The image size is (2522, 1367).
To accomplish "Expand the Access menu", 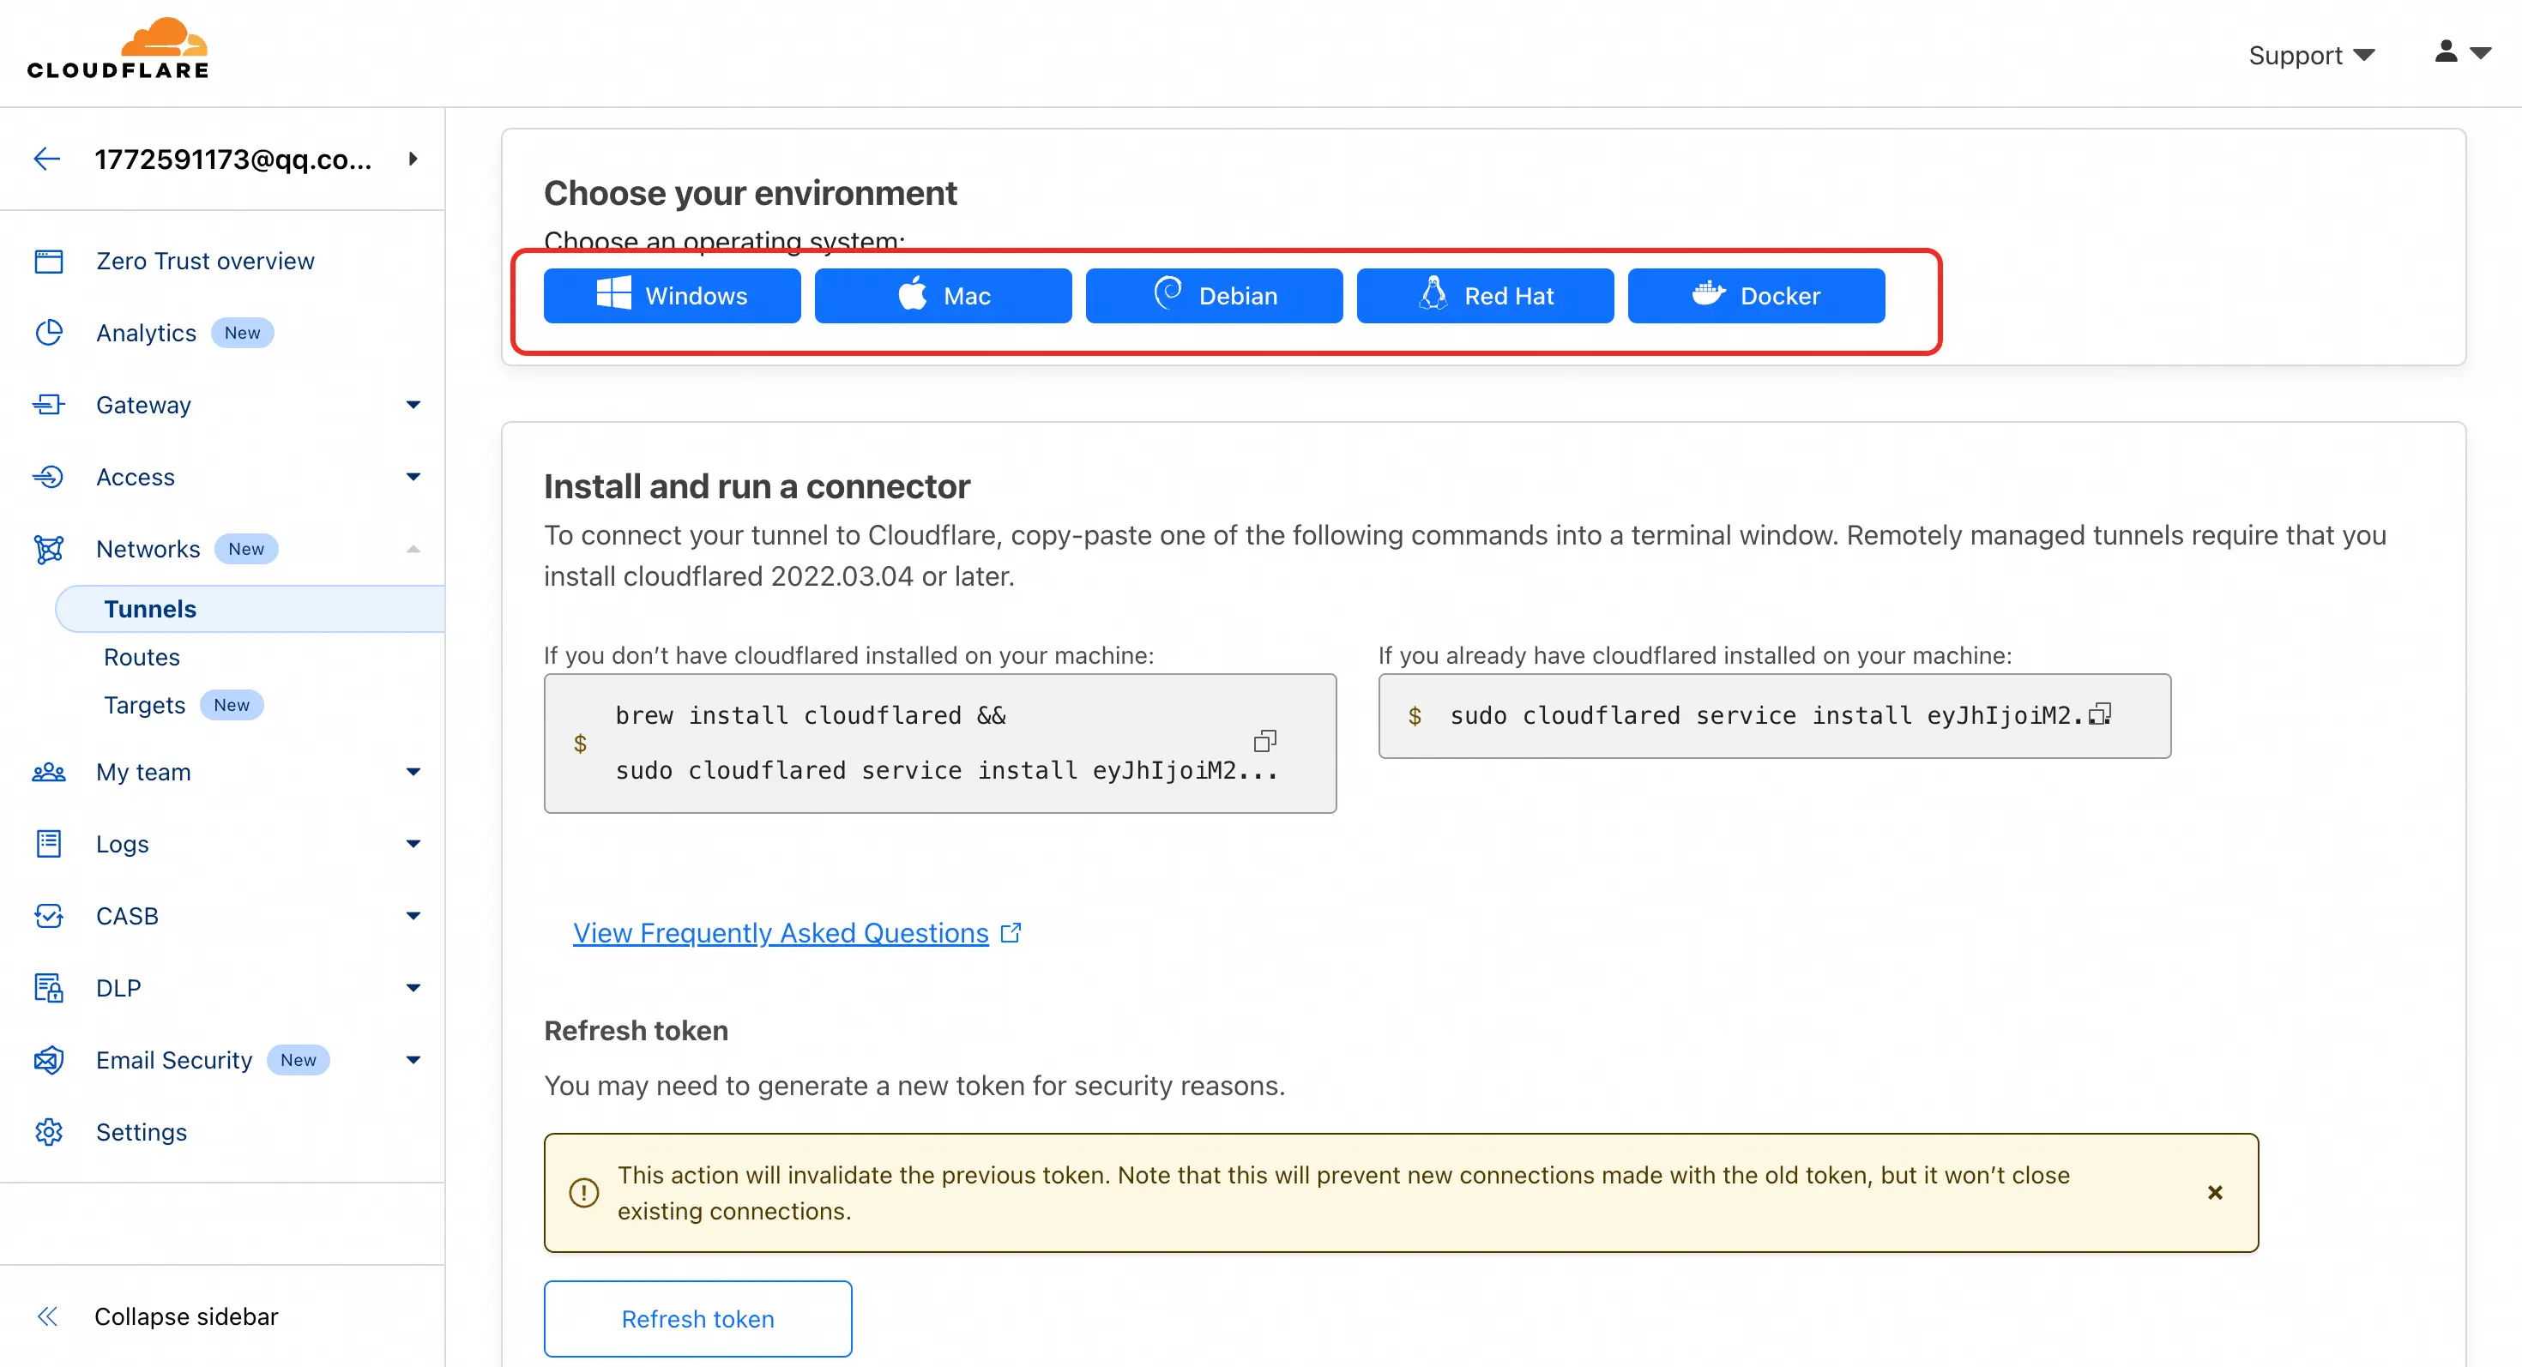I will pyautogui.click(x=413, y=477).
